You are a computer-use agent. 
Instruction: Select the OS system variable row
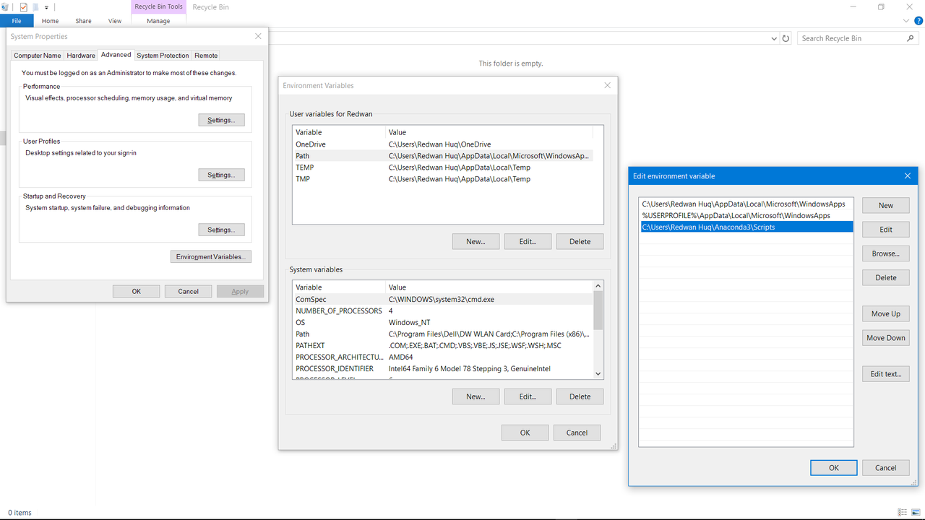442,322
